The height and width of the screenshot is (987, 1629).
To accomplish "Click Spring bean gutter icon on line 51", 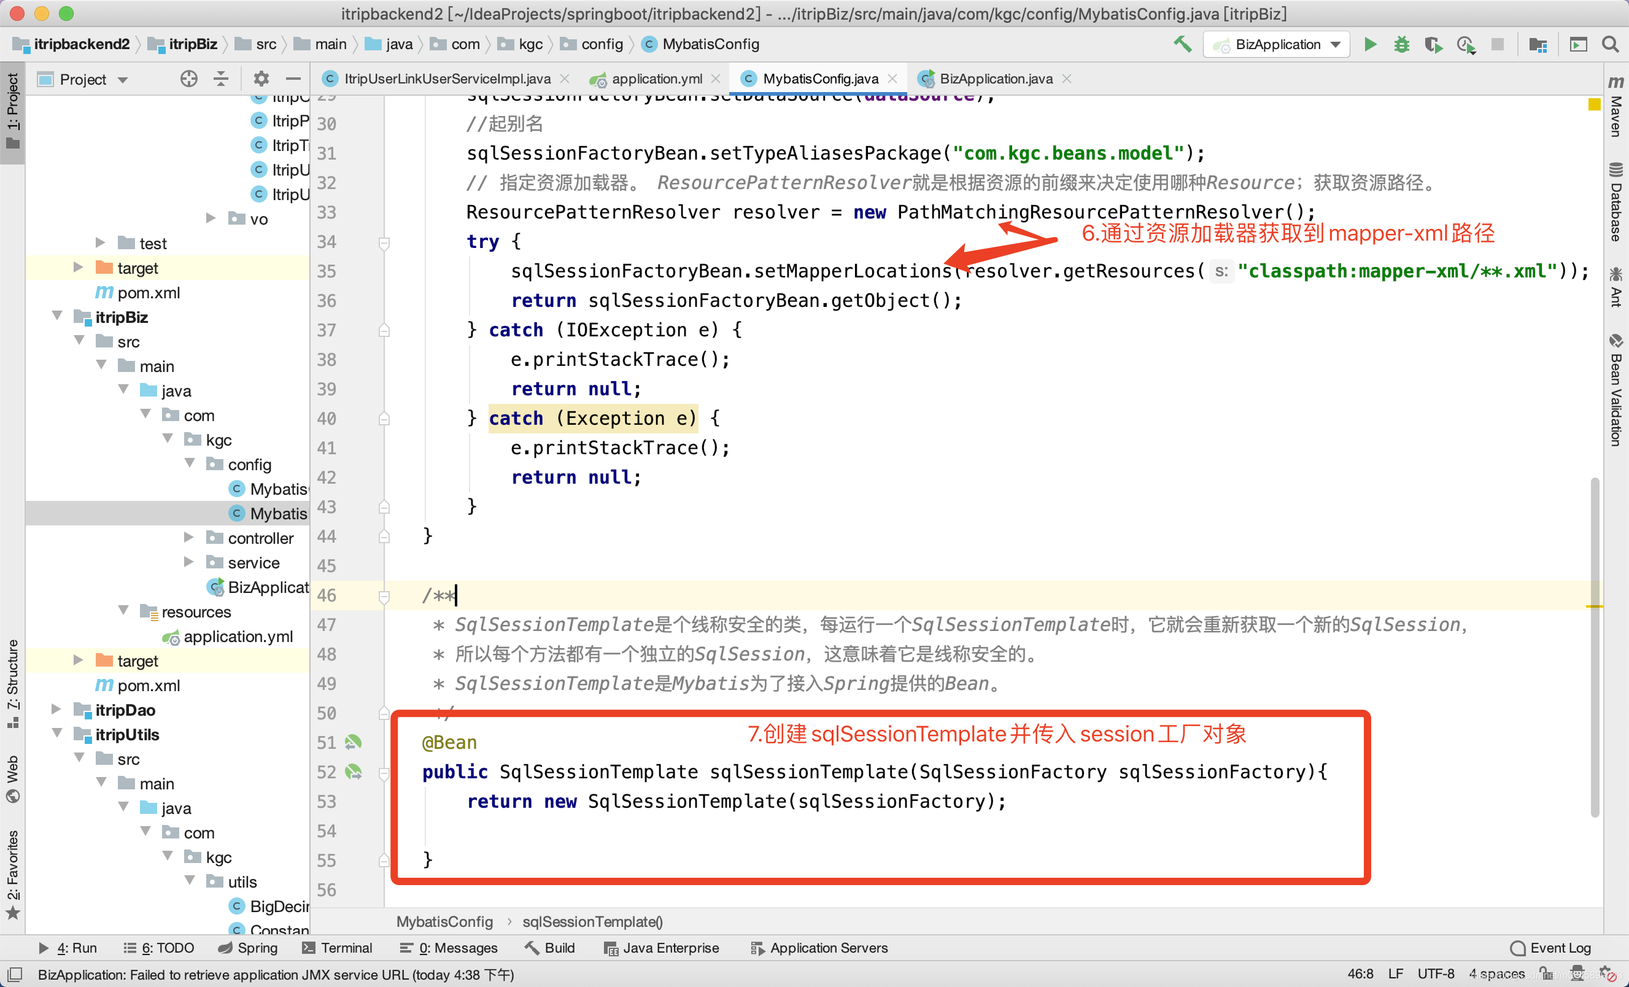I will tap(354, 743).
